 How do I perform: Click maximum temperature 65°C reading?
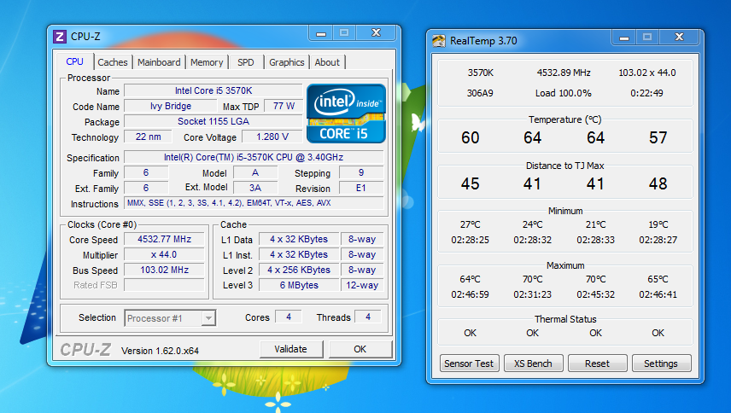tap(658, 279)
